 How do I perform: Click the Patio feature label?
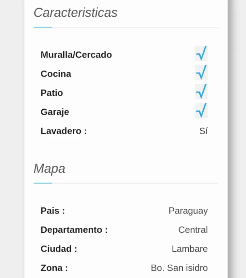[x=52, y=93]
